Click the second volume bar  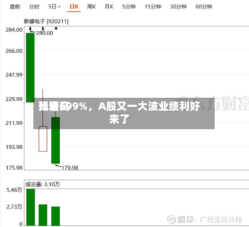tap(43, 215)
